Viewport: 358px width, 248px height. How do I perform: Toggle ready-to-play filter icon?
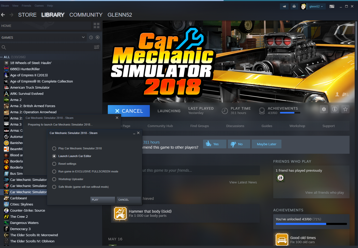98,37
